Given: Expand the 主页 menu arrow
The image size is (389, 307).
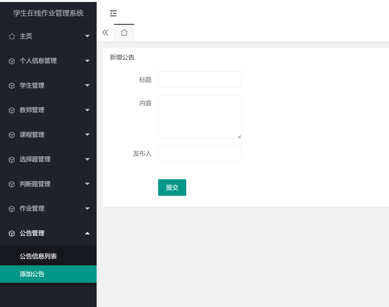Looking at the screenshot, I should [x=87, y=36].
